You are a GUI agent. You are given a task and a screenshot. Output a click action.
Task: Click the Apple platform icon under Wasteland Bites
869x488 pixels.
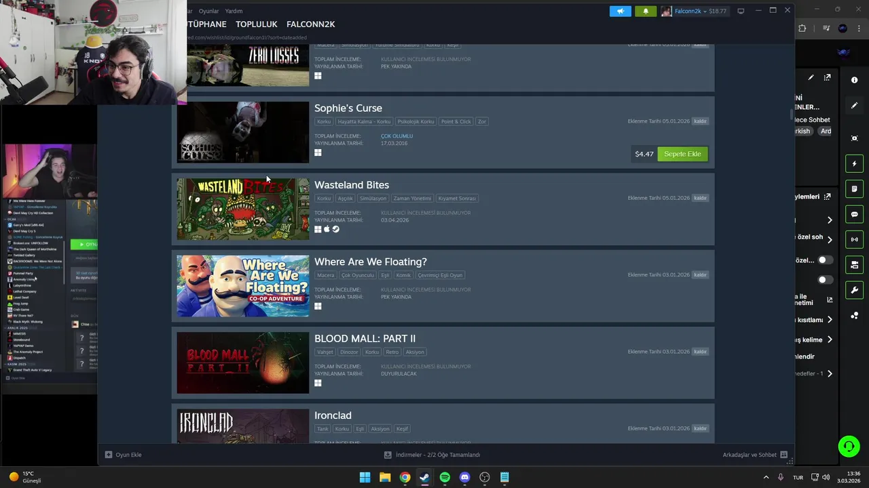327,229
